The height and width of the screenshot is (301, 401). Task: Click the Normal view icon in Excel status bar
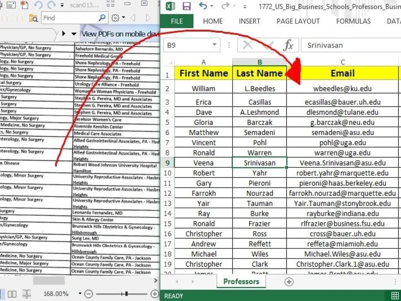pos(395,295)
